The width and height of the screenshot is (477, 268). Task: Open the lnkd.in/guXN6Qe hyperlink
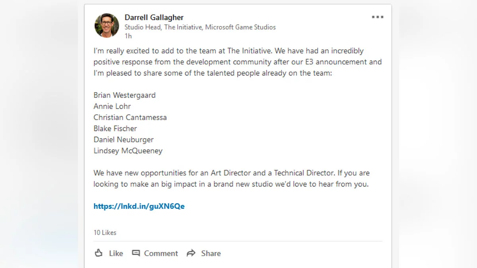tap(139, 206)
